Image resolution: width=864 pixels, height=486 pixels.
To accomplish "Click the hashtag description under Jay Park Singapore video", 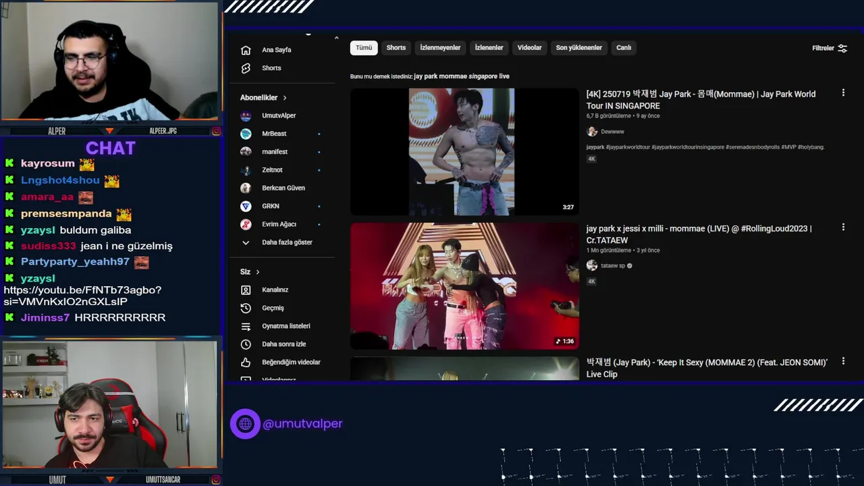I will 705,147.
